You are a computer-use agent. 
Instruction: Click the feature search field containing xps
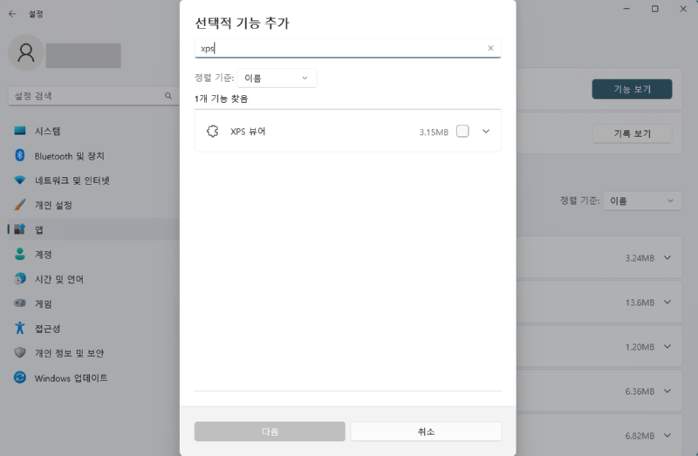click(340, 49)
